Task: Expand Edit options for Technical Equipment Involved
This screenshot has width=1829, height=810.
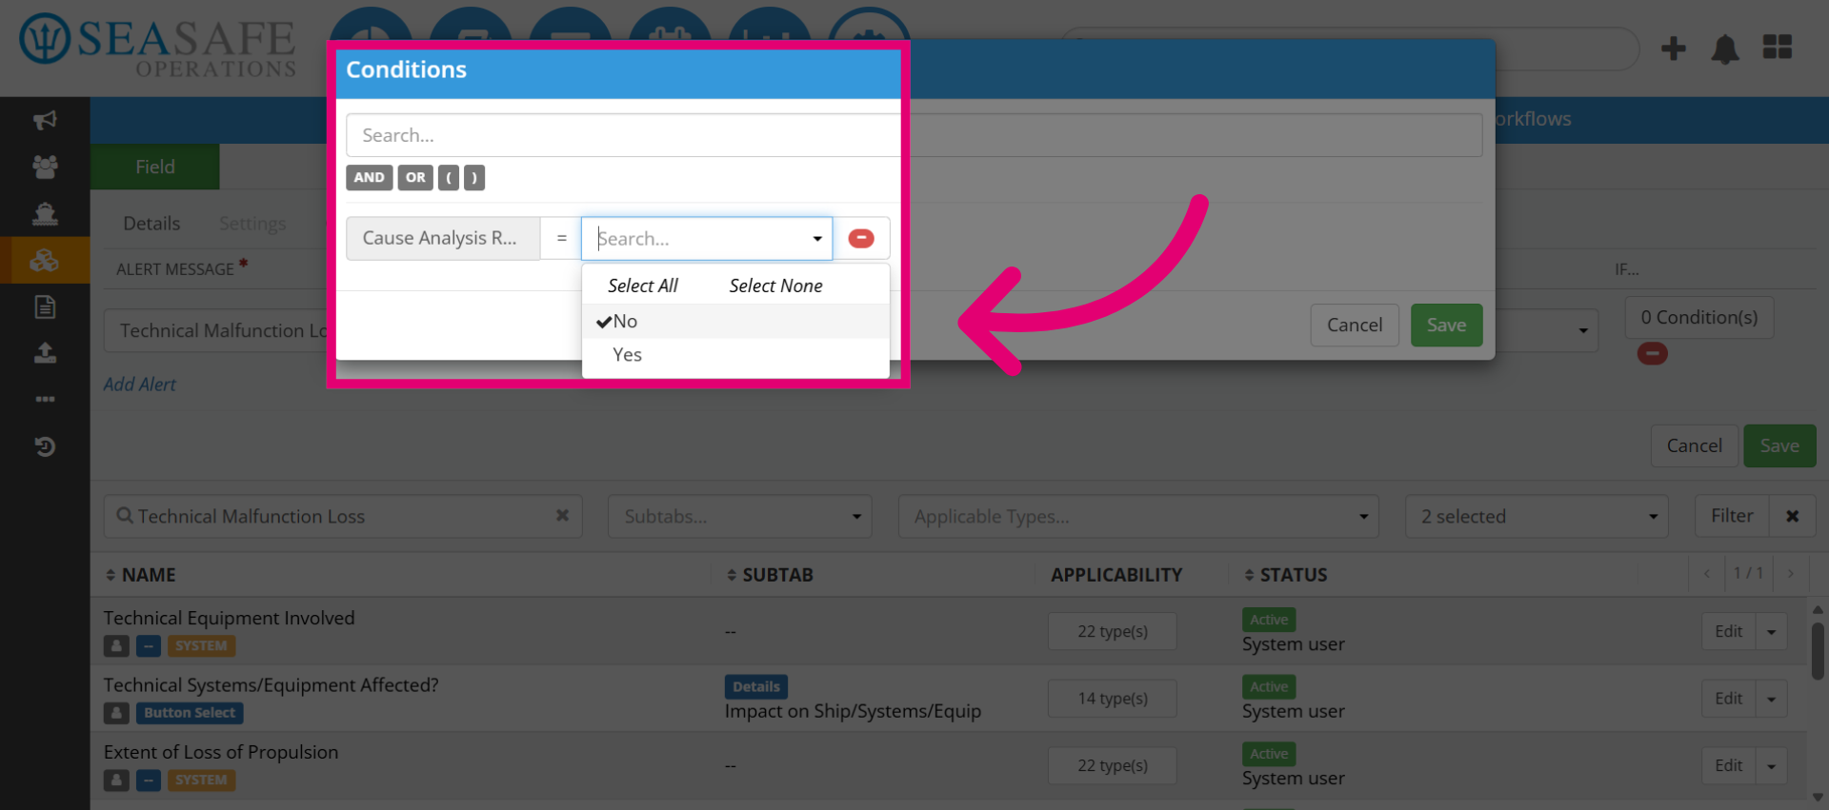Action: 1772,631
